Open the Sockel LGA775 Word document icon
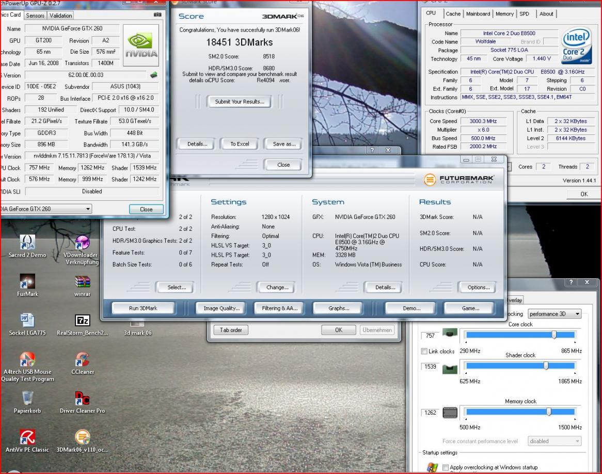Viewport: 602px width, 474px height. [27, 325]
